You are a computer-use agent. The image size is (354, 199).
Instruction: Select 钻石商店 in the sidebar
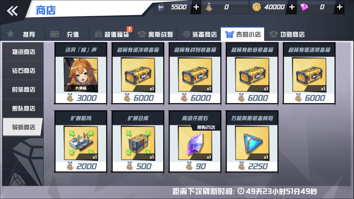coord(22,71)
